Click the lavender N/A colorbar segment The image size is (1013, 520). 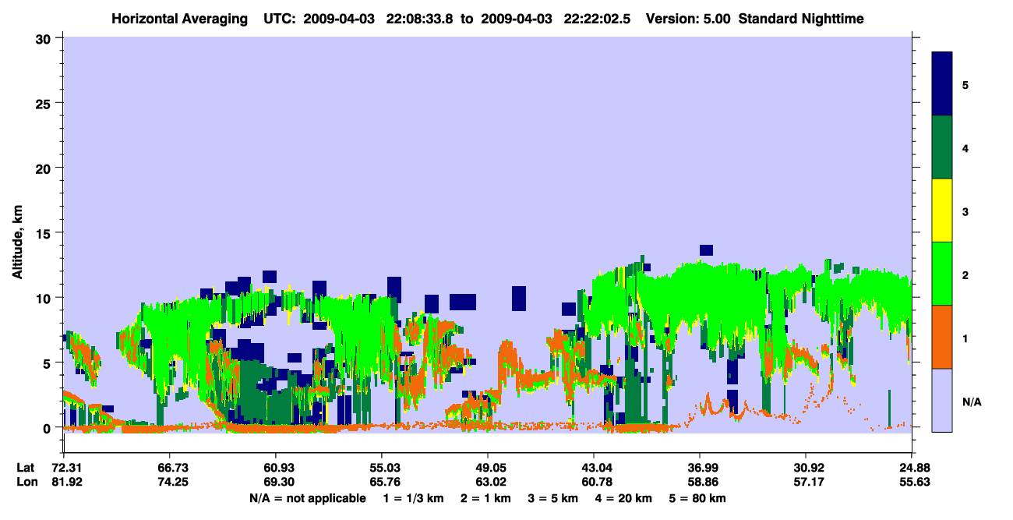[x=942, y=400]
